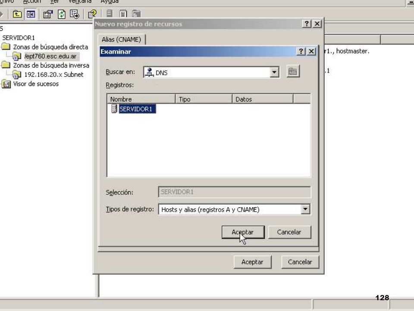Image resolution: width=414 pixels, height=311 pixels.
Task: Select SERVIDOR1 in the Registros list
Action: pyautogui.click(x=137, y=109)
